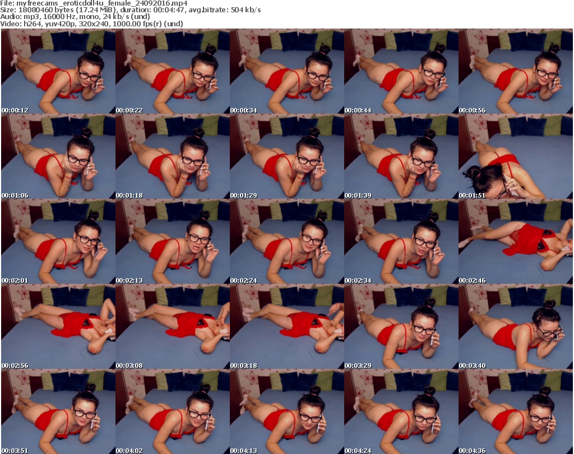Select the thumbnail frame at 00:00:44

point(401,71)
